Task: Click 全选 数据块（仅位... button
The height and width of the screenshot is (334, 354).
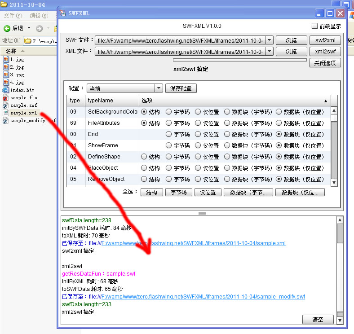Action: pos(300,192)
